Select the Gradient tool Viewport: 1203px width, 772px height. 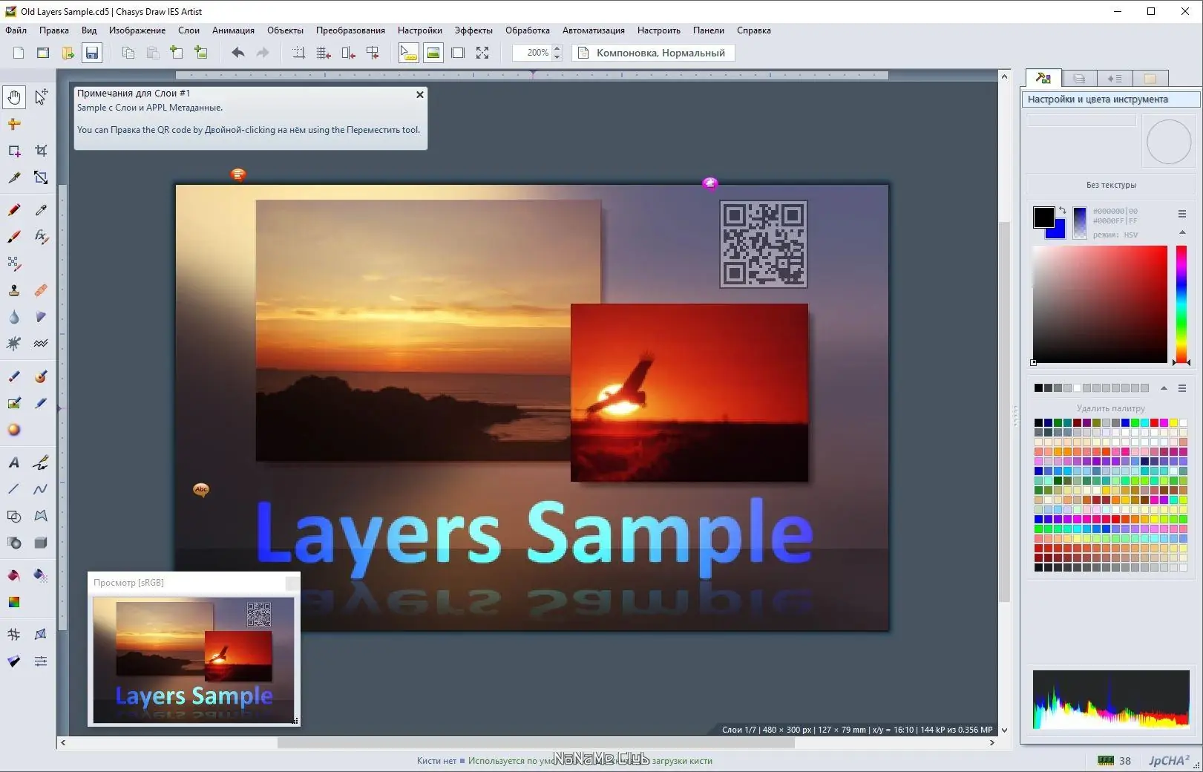14,602
